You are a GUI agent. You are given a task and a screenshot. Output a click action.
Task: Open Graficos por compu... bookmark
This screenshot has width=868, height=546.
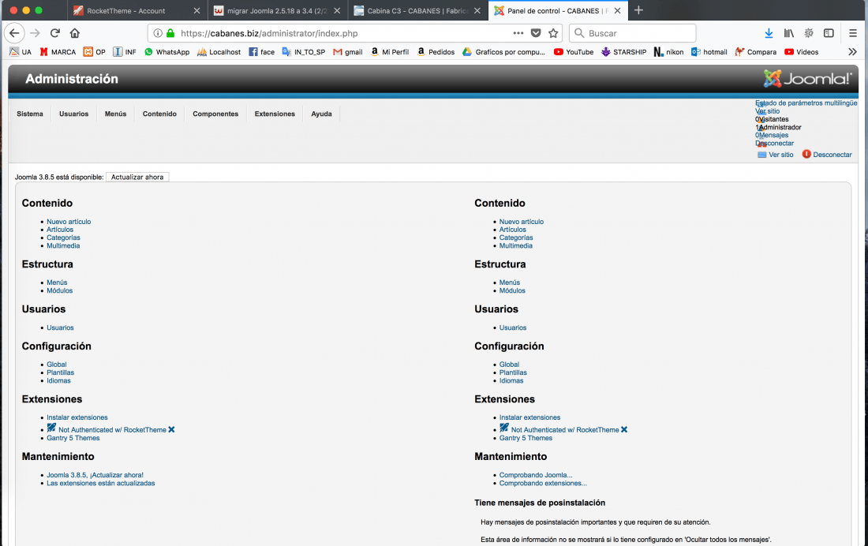pyautogui.click(x=503, y=52)
